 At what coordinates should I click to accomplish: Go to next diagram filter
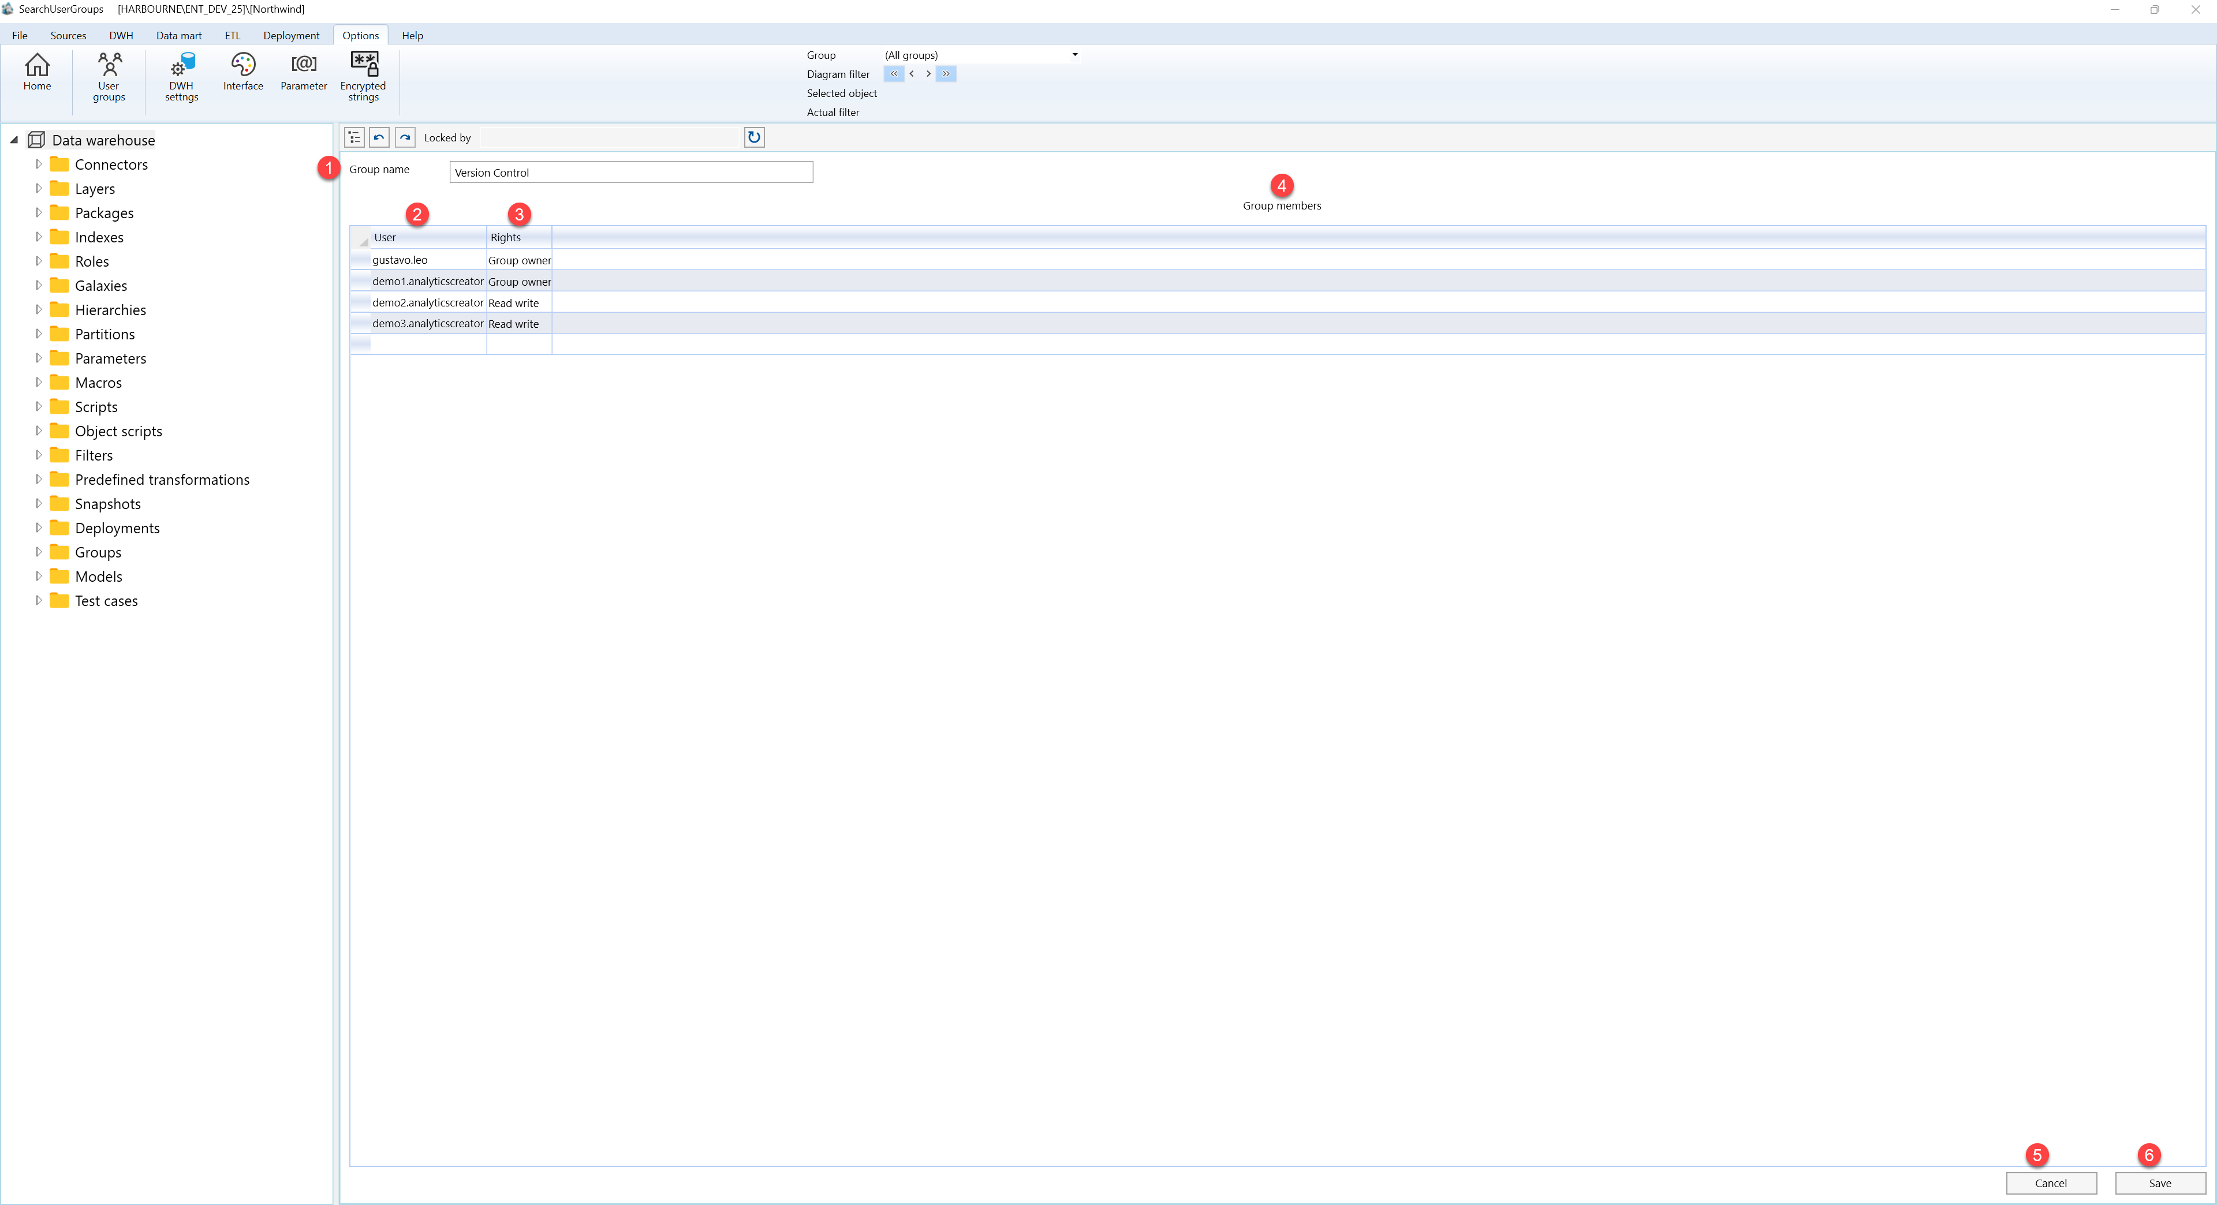point(928,74)
